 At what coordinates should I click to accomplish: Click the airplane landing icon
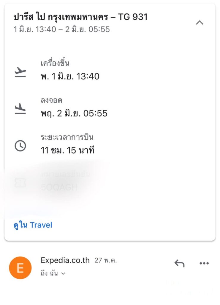(x=20, y=109)
